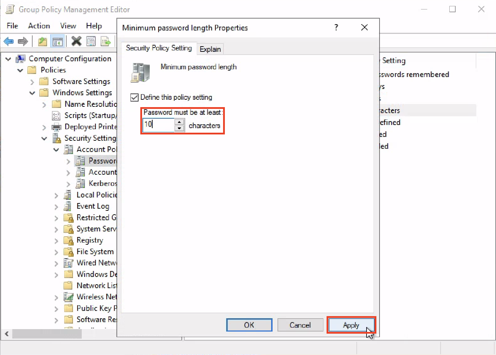Click the Apply button
This screenshot has width=496, height=355.
(x=351, y=325)
